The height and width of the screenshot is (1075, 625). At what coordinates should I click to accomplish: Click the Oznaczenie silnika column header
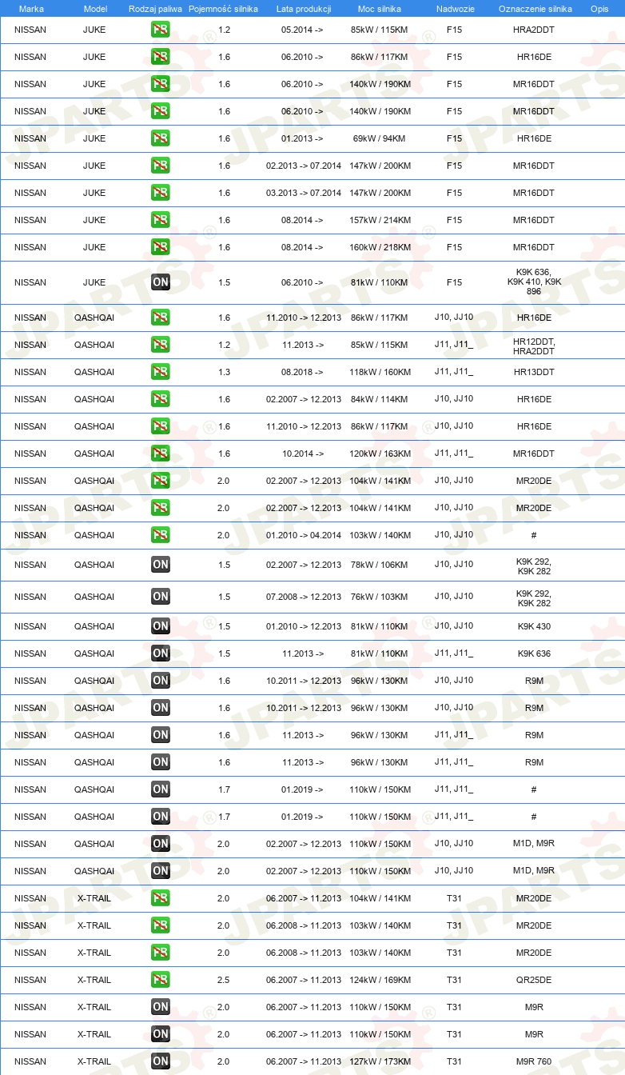pos(535,8)
